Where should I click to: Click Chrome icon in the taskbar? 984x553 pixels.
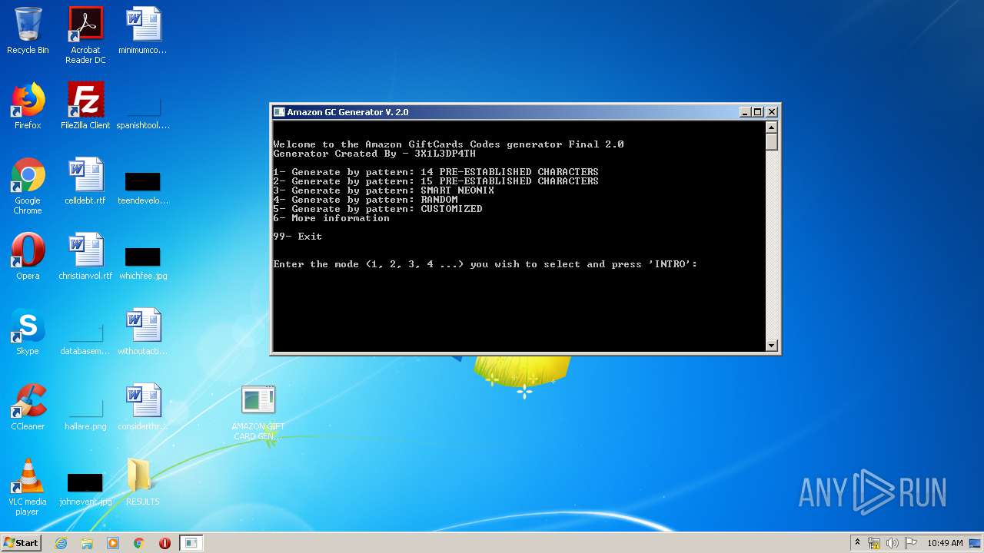click(x=139, y=543)
